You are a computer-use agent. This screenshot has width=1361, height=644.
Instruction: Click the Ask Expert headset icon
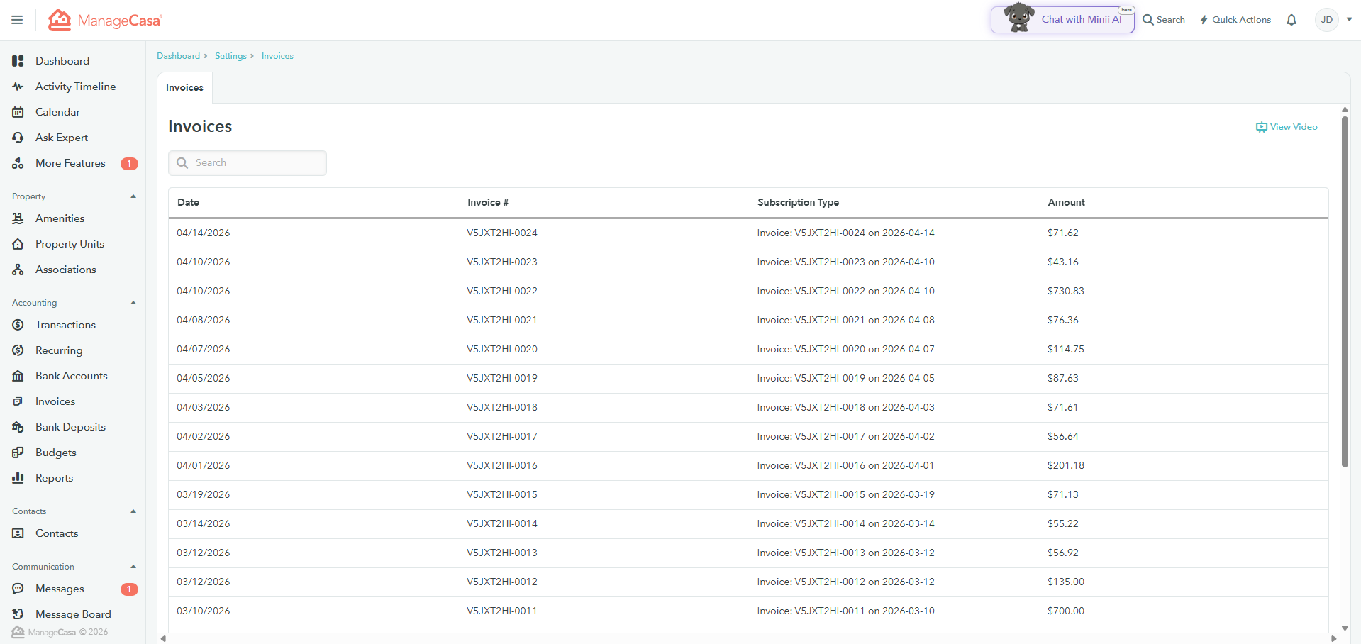(18, 138)
